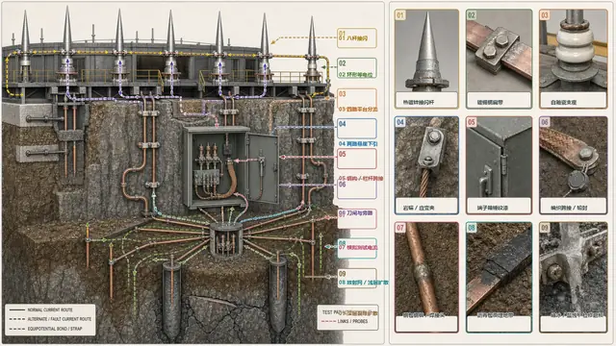Select the red 05 callout box
Viewport: 616px width, 346px height.
357,159
